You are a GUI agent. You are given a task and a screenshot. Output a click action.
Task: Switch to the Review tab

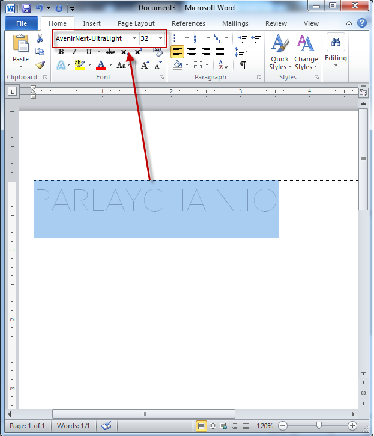pos(276,23)
